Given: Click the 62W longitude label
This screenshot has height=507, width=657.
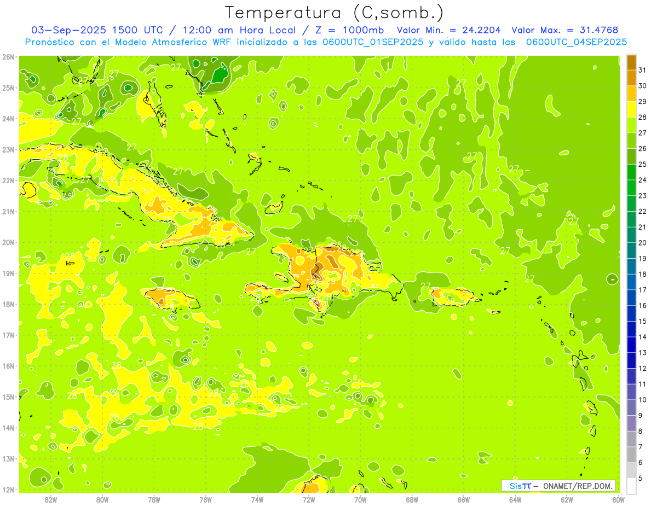Looking at the screenshot, I should point(567,499).
